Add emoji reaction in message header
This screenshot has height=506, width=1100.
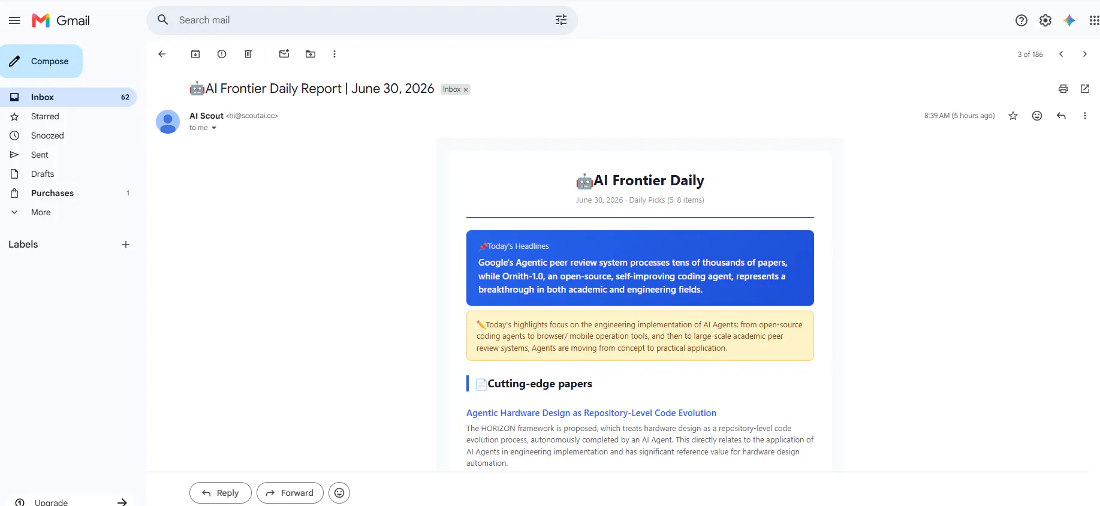tap(1037, 116)
